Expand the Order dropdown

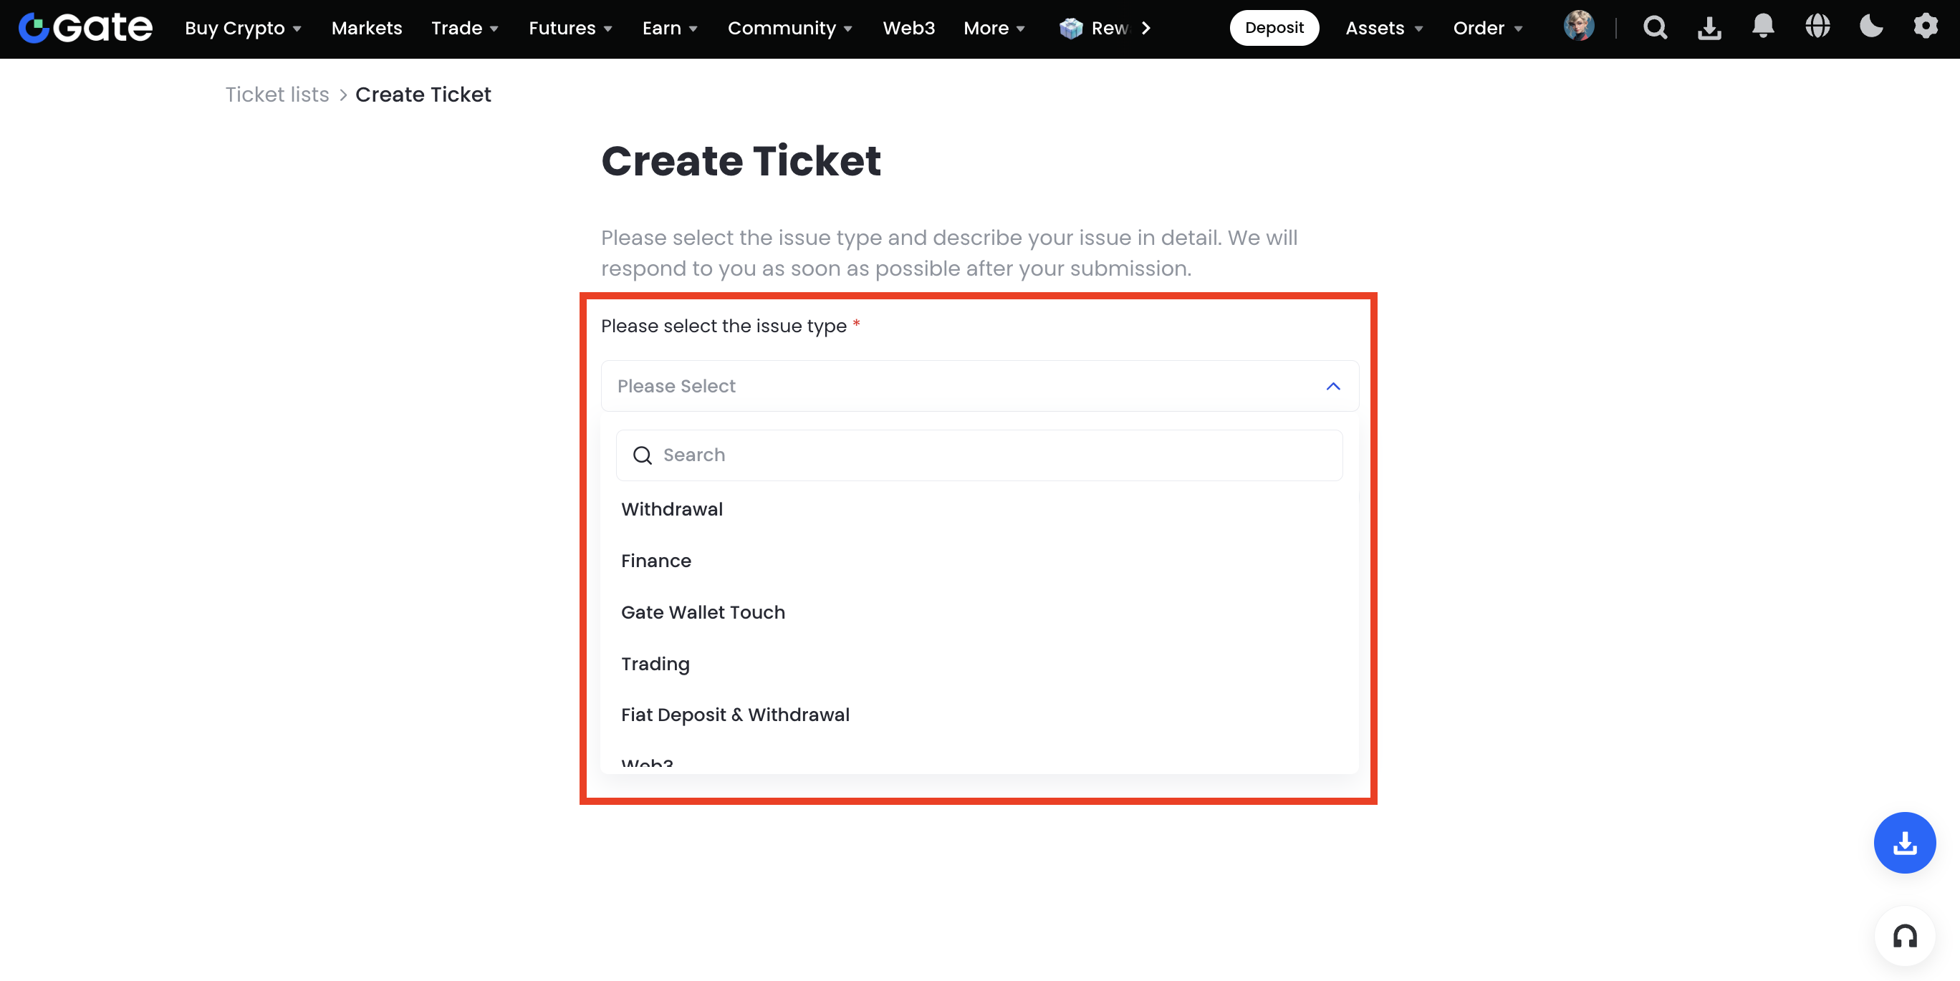pyautogui.click(x=1486, y=28)
